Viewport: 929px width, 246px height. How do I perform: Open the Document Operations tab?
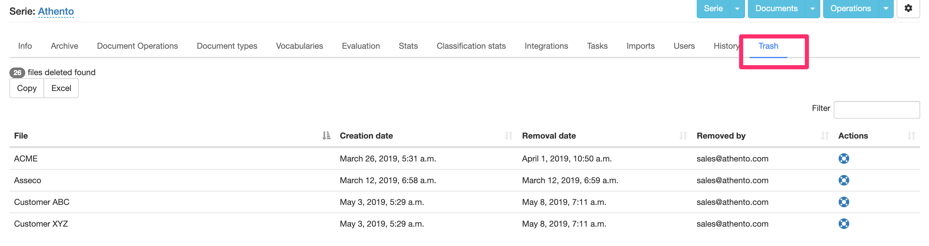click(x=137, y=46)
